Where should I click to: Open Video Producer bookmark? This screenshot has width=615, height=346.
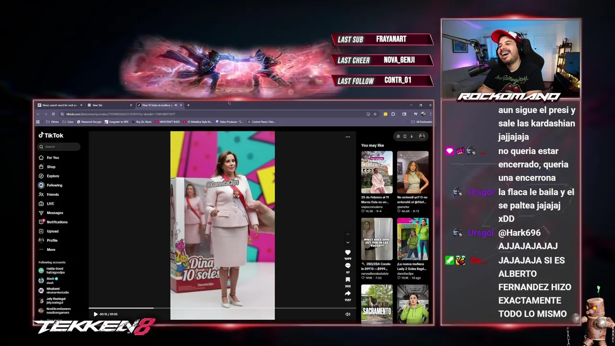(x=230, y=122)
